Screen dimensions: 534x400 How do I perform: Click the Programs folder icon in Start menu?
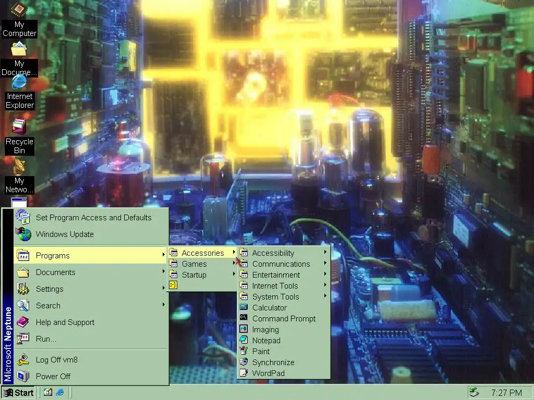click(x=23, y=255)
